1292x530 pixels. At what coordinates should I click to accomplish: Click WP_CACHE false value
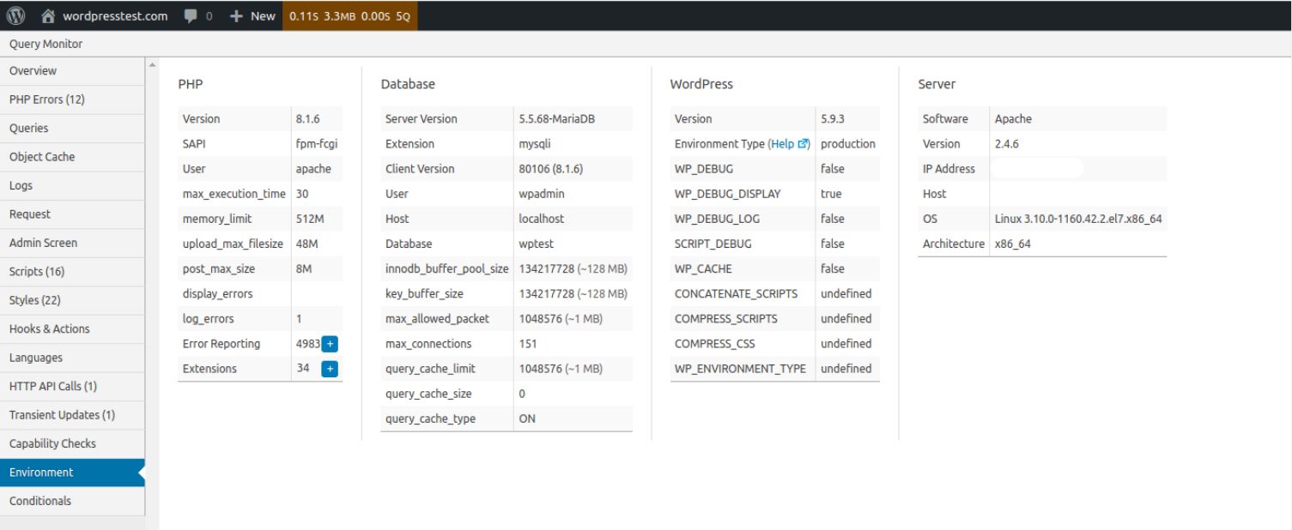coord(833,268)
